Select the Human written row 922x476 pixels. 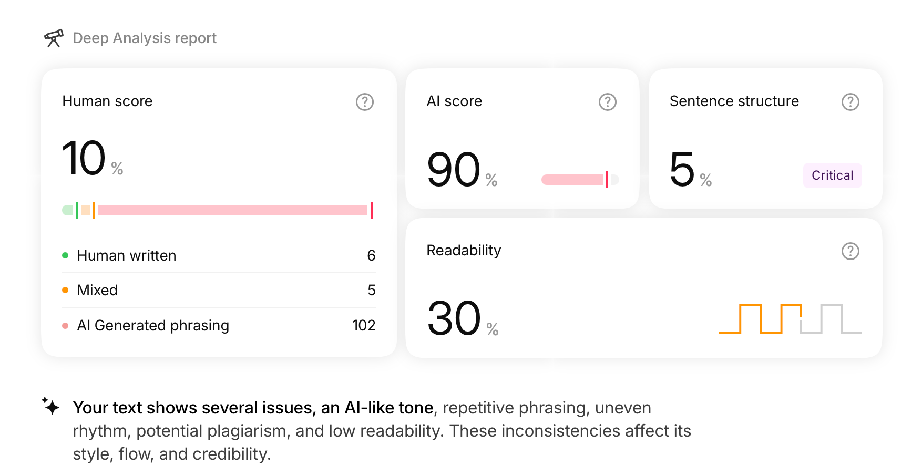point(219,255)
